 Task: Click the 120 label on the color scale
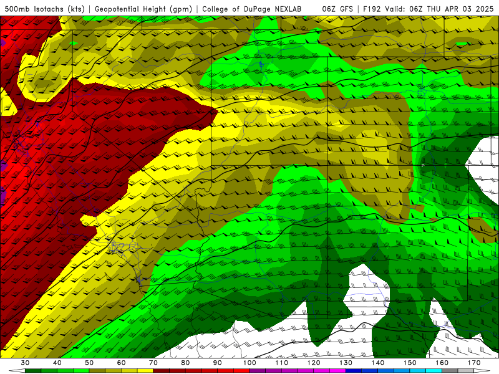[x=314, y=363]
